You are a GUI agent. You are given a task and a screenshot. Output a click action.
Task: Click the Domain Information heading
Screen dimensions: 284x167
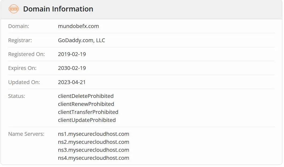pos(58,9)
